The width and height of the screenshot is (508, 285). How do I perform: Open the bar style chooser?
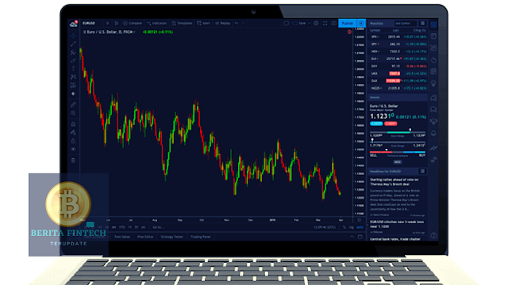coord(117,23)
